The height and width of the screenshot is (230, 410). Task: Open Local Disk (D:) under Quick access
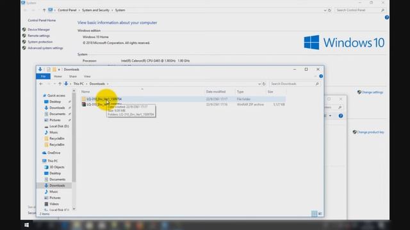coord(59,126)
